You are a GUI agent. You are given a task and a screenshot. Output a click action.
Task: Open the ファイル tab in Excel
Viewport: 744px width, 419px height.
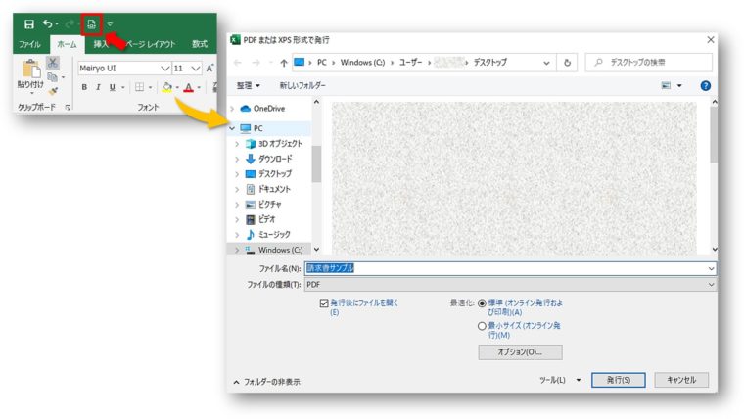pyautogui.click(x=29, y=44)
